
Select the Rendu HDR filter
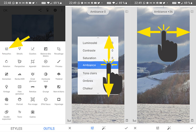pos(20,76)
